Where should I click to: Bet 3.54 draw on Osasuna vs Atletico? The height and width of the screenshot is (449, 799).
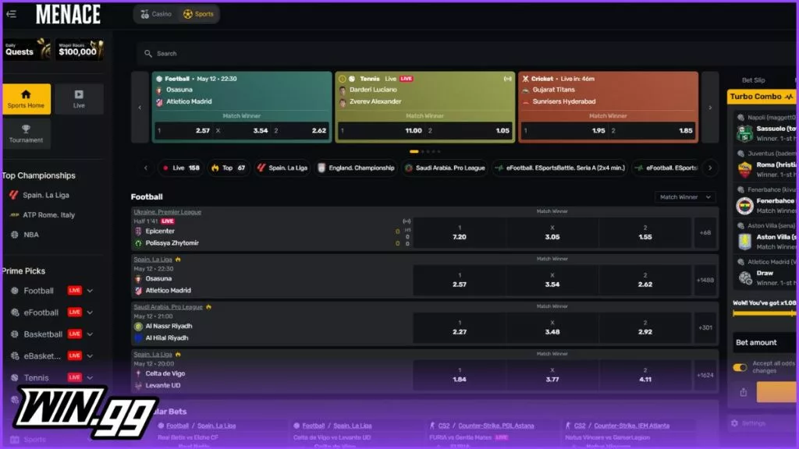pos(552,280)
